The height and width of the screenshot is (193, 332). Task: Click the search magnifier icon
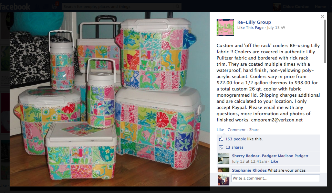[177, 7]
